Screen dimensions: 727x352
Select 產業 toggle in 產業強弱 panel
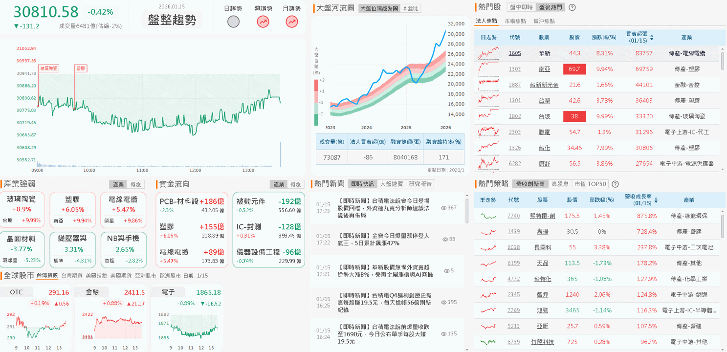click(118, 184)
